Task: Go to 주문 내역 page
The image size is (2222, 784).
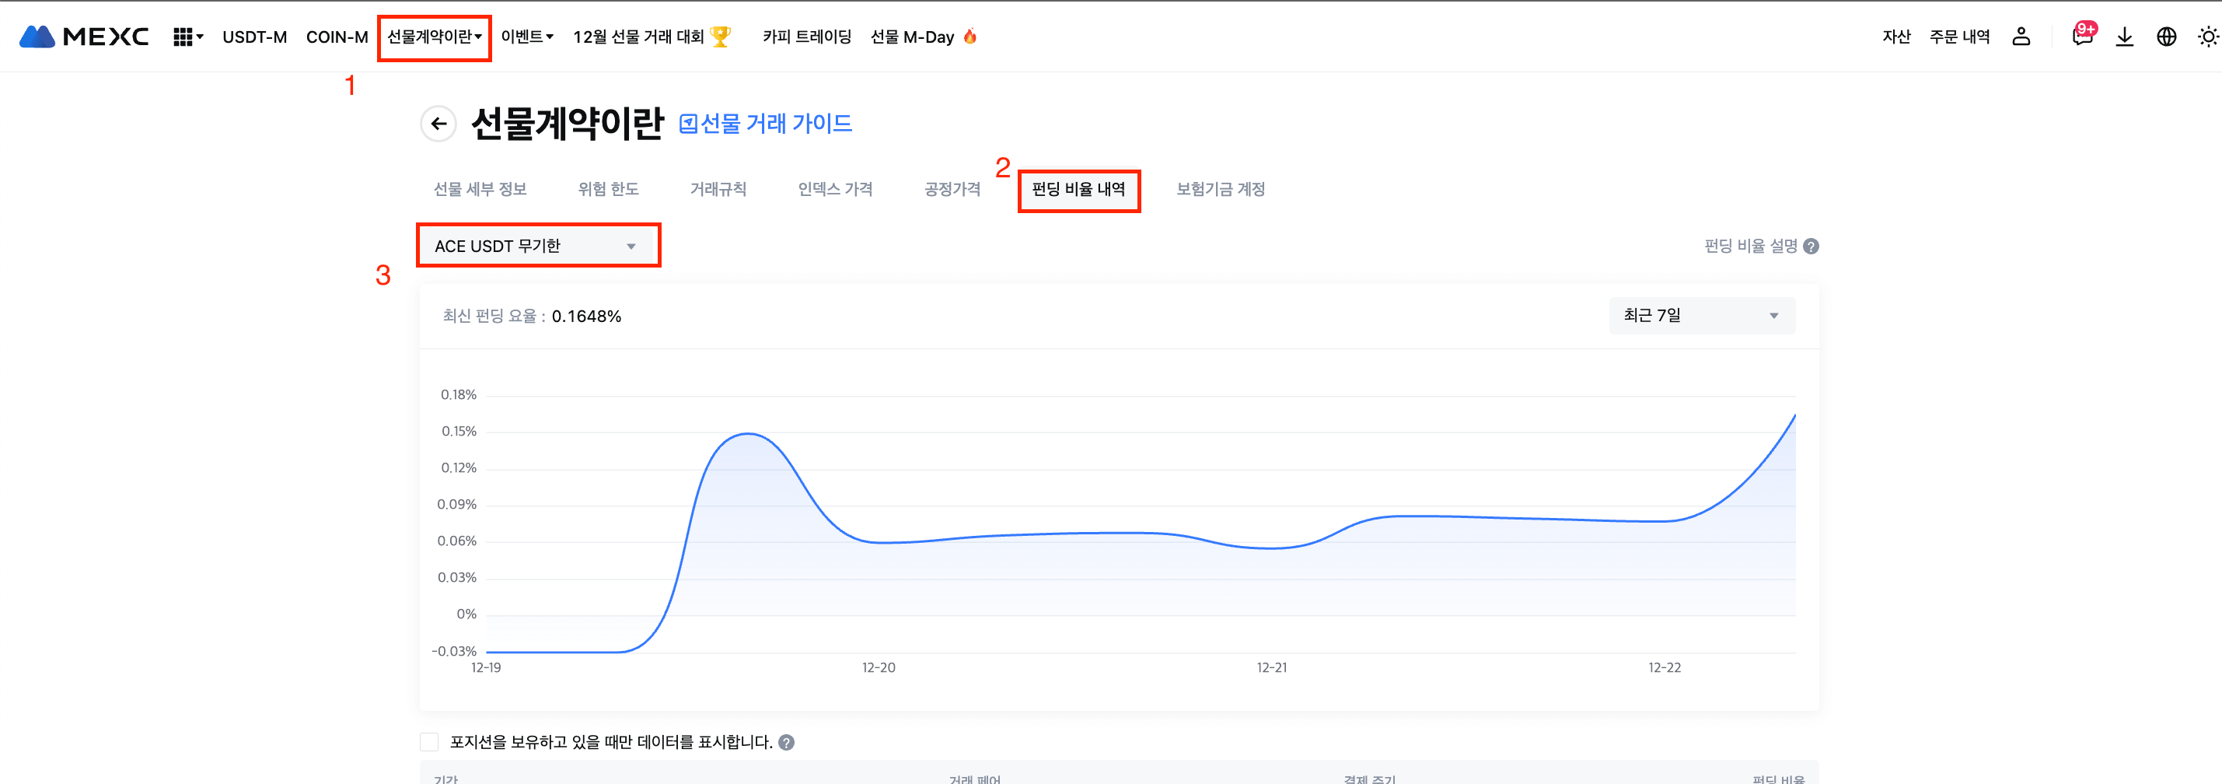Action: pyautogui.click(x=1959, y=37)
